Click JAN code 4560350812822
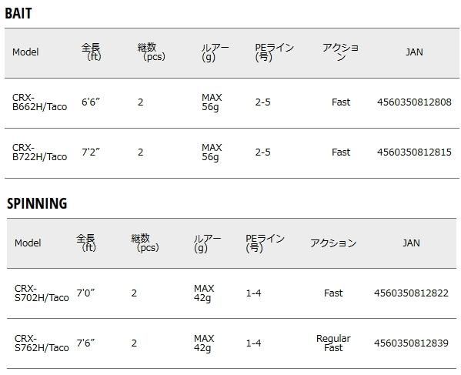 click(411, 293)
